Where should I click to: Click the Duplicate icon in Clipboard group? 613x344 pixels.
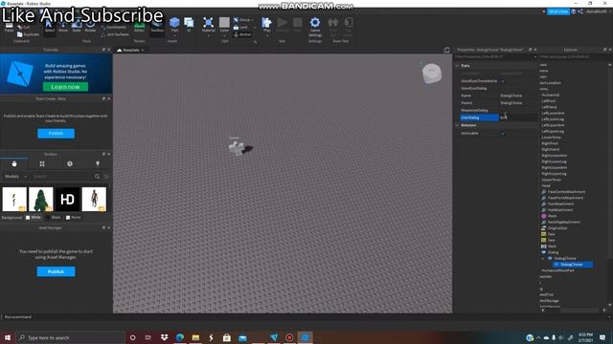coord(19,34)
